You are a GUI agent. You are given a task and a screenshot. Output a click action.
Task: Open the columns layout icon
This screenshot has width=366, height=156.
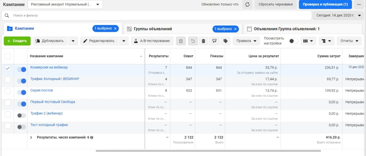308,41
